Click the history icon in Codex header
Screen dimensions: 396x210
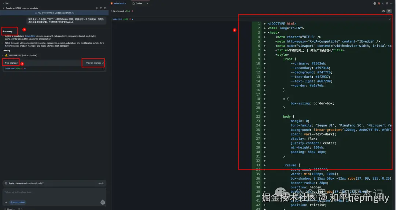tap(101, 8)
